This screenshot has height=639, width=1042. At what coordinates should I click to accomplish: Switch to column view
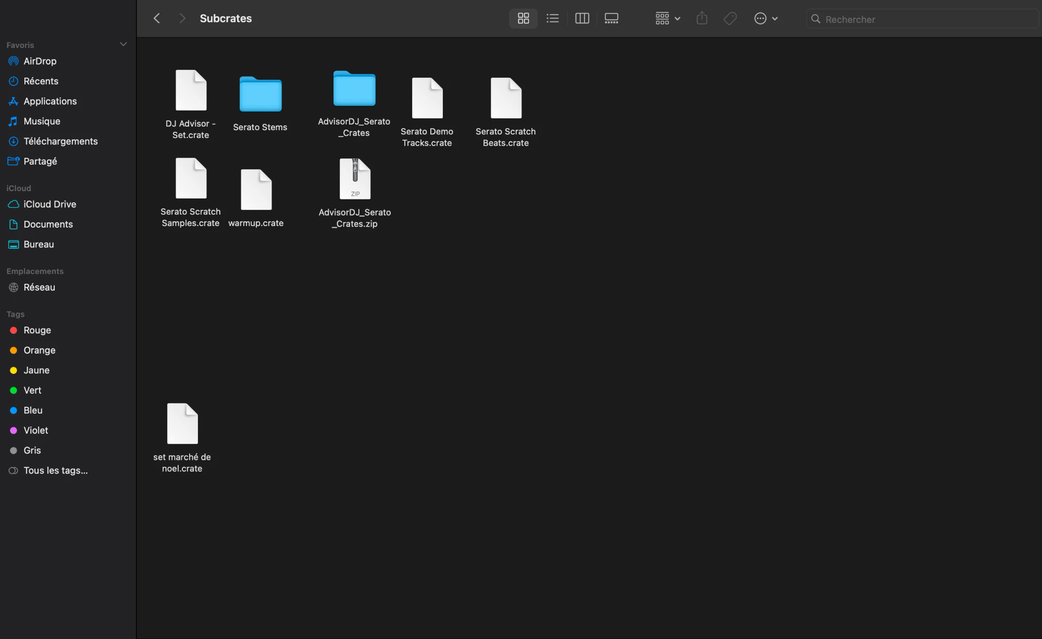[582, 19]
